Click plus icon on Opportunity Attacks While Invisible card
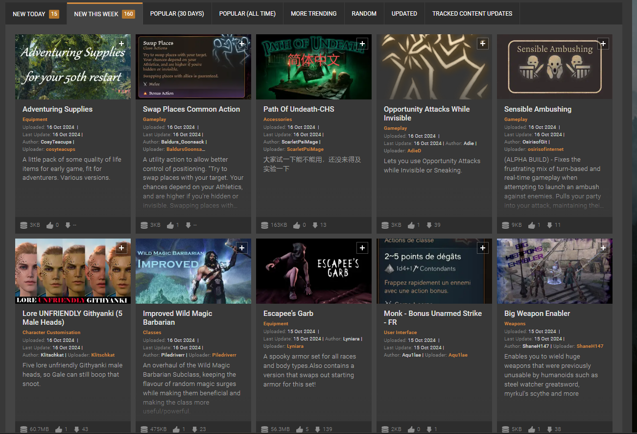The image size is (637, 434). point(483,44)
